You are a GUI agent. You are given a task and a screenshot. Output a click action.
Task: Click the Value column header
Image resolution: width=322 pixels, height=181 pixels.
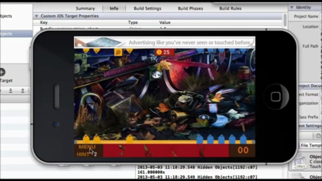pyautogui.click(x=165, y=22)
